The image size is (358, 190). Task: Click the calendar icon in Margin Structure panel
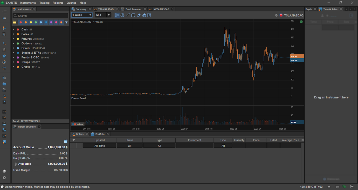point(66,141)
